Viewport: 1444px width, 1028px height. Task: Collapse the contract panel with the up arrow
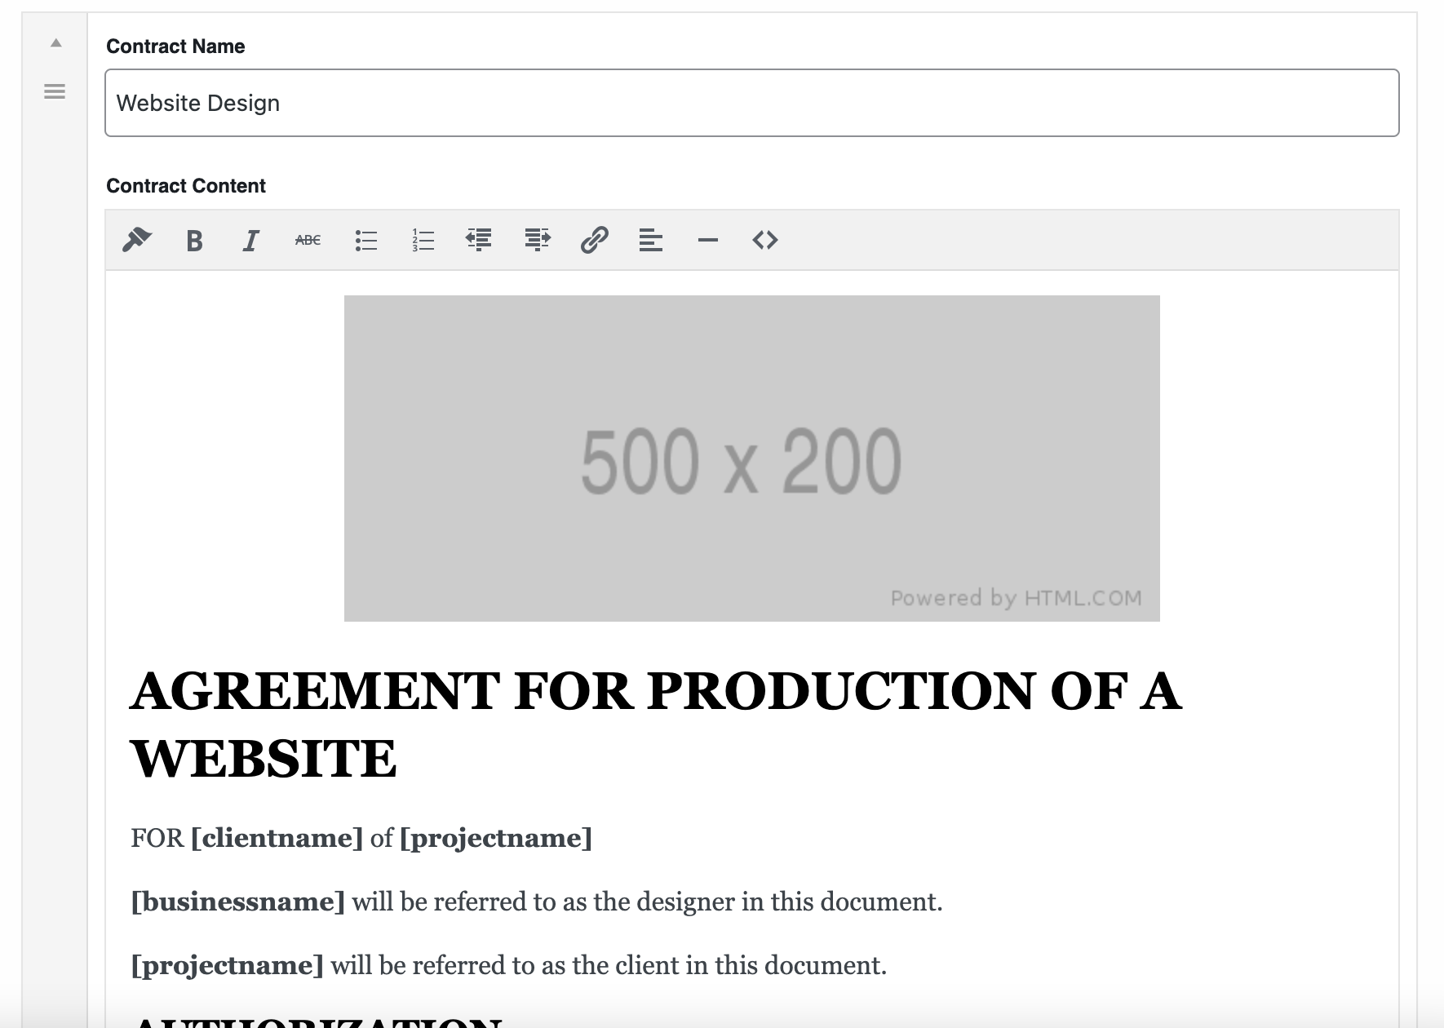[x=55, y=43]
